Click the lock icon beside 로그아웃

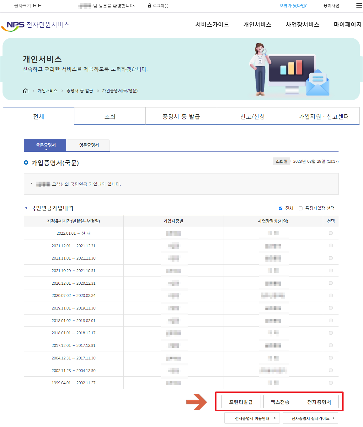[149, 5]
